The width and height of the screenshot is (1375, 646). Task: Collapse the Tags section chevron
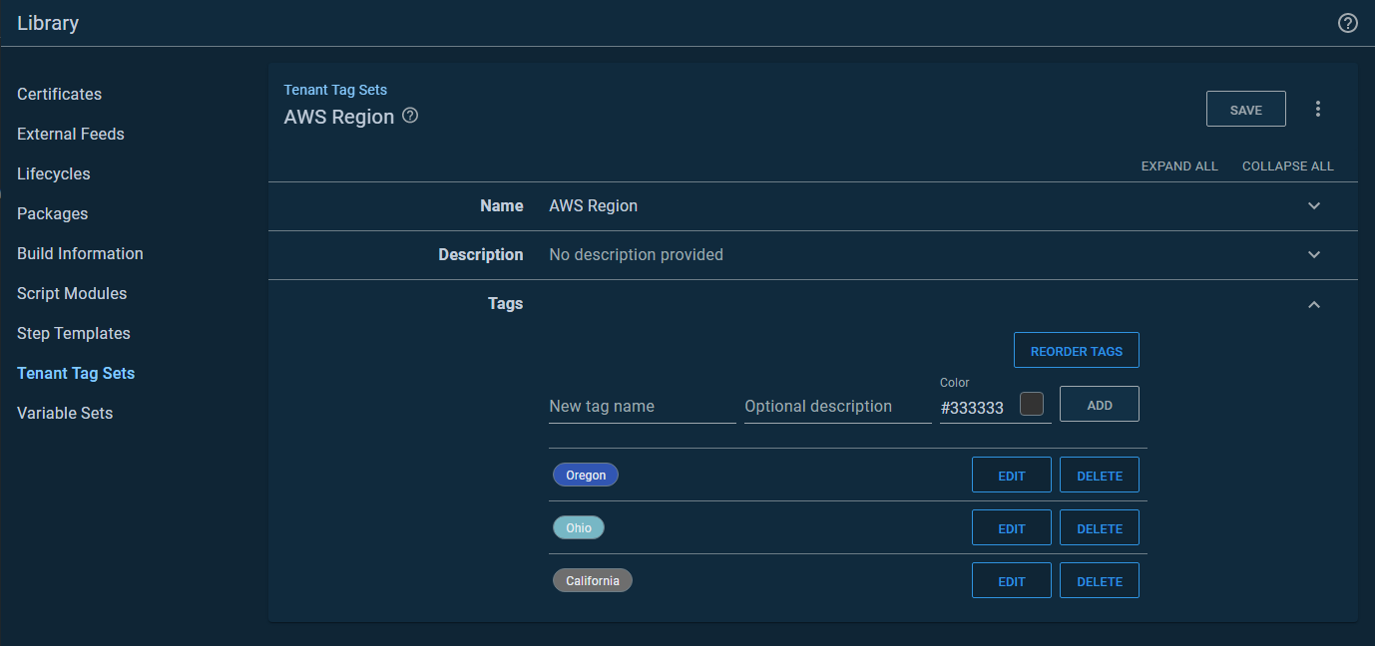(x=1313, y=304)
